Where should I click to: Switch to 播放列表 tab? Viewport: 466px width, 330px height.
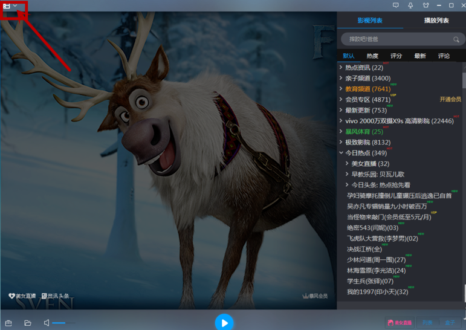(436, 21)
